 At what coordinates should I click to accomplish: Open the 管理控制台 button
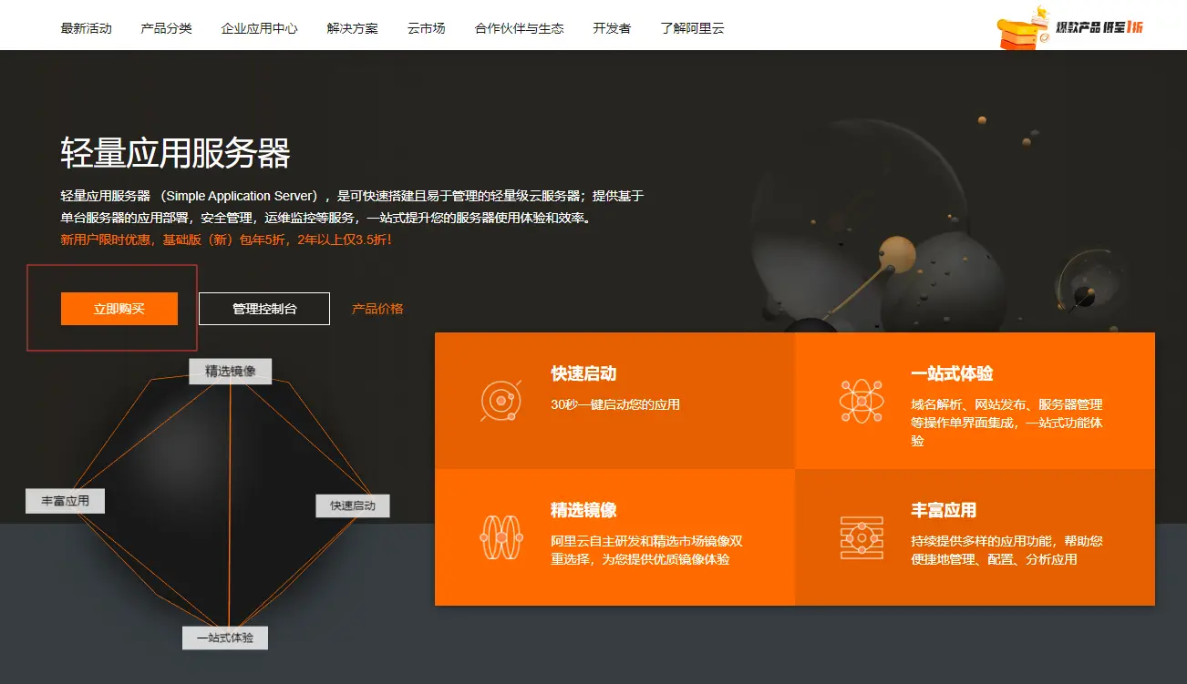click(264, 309)
